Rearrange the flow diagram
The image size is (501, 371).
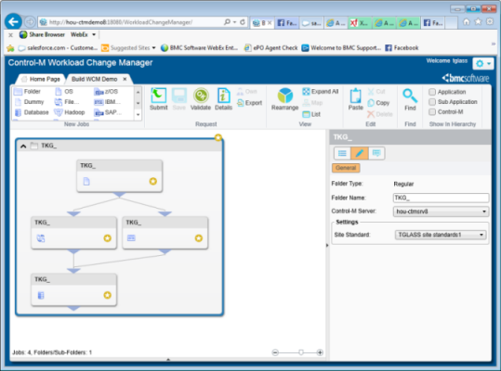pyautogui.click(x=285, y=99)
